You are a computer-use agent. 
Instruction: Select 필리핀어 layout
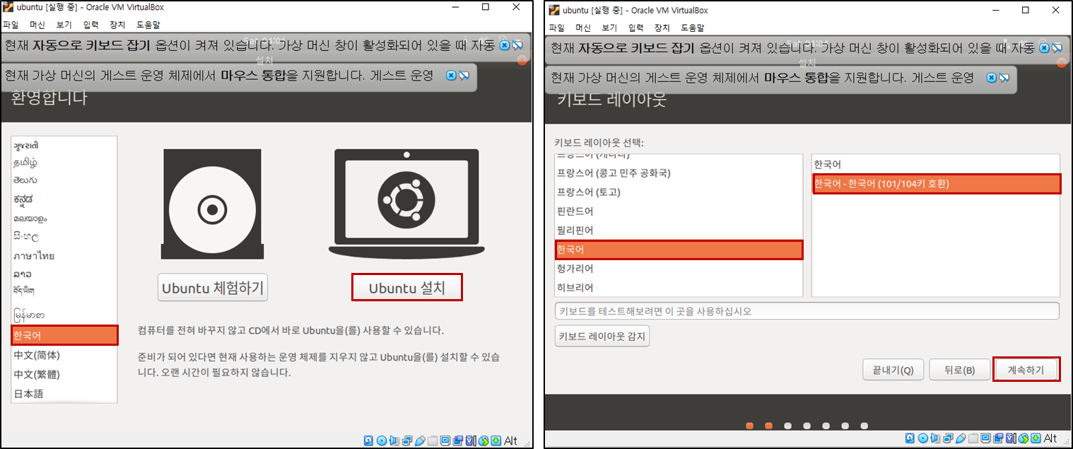coord(679,230)
